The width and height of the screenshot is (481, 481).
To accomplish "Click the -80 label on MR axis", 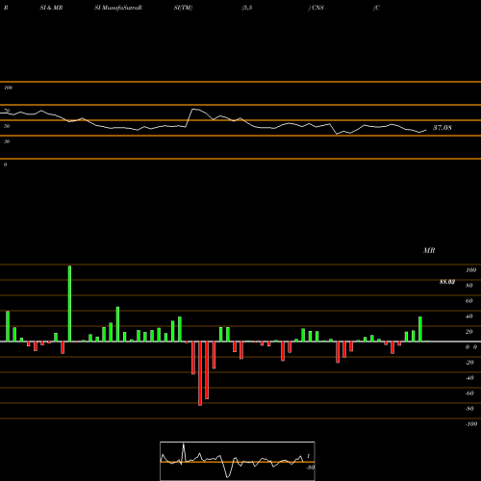I will 469,409.
